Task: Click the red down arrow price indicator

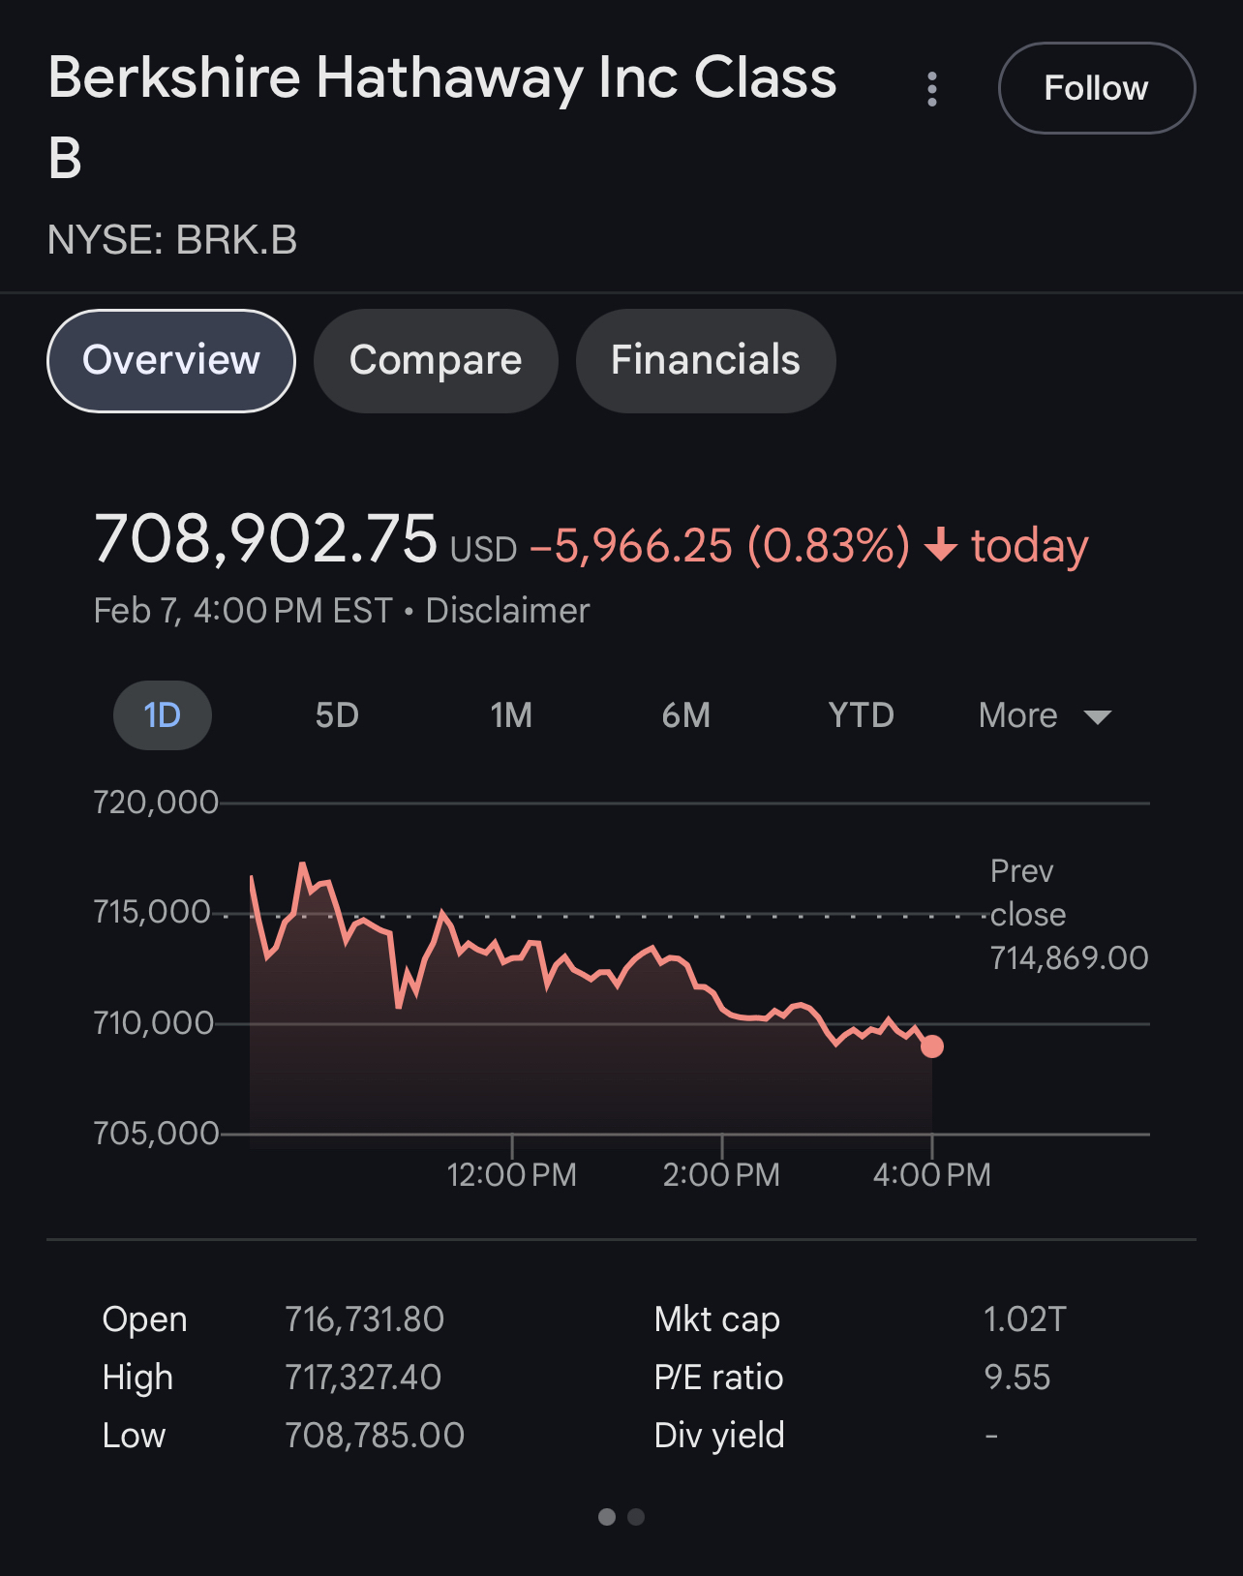Action: (x=940, y=545)
